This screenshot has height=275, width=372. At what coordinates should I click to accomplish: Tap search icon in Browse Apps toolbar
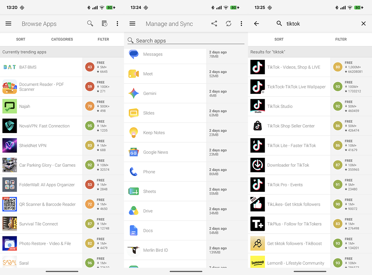90,24
